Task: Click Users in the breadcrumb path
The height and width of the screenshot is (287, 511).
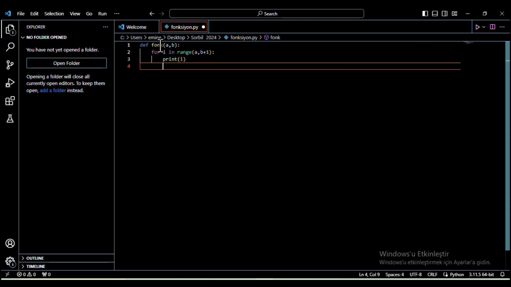Action: tap(136, 37)
